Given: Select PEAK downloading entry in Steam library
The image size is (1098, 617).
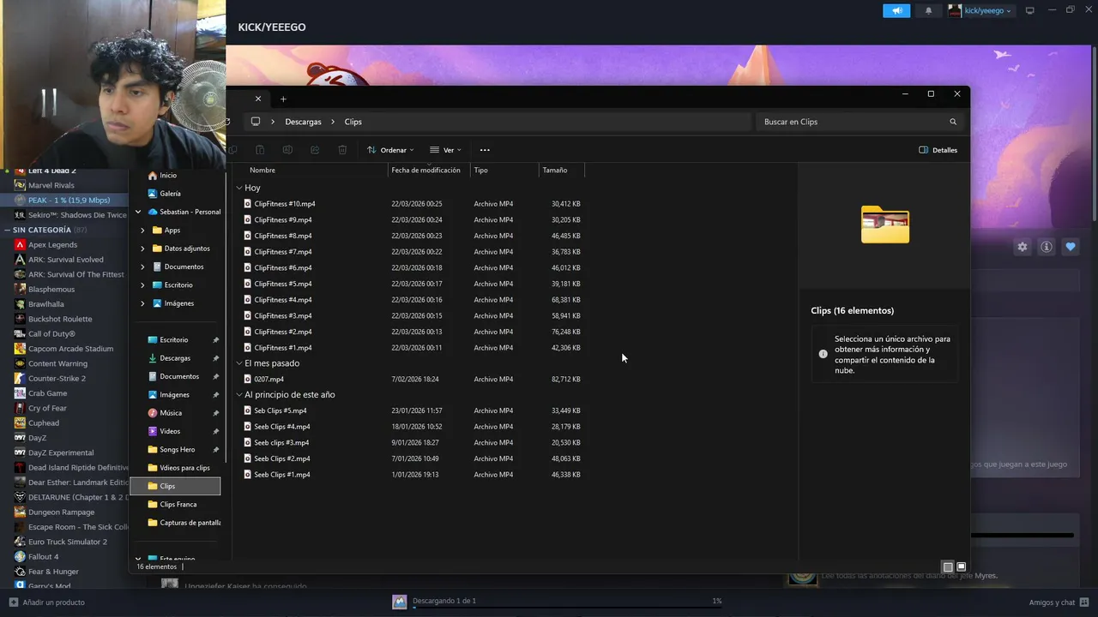Looking at the screenshot, I should click(x=65, y=200).
